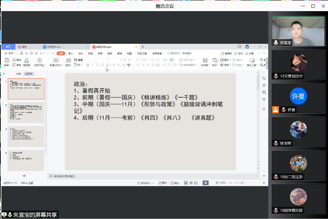The width and height of the screenshot is (328, 219).
Task: Expand the 新建幻灯片 dropdown
Action: point(56,65)
